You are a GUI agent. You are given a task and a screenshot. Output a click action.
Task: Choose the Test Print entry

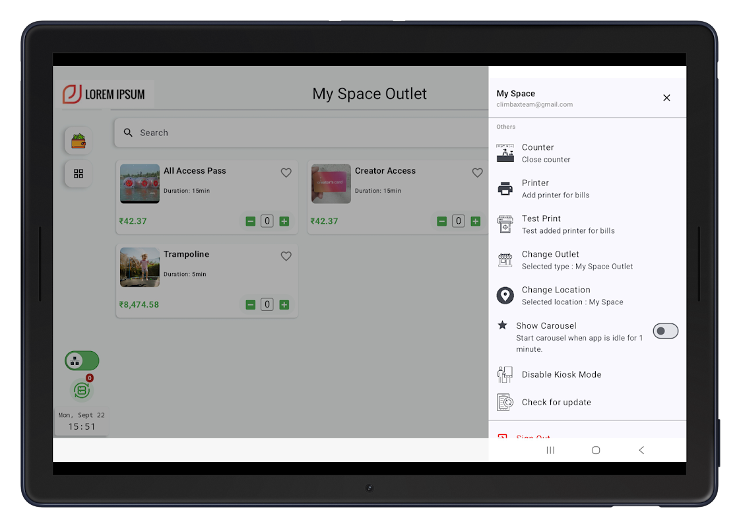coord(587,224)
